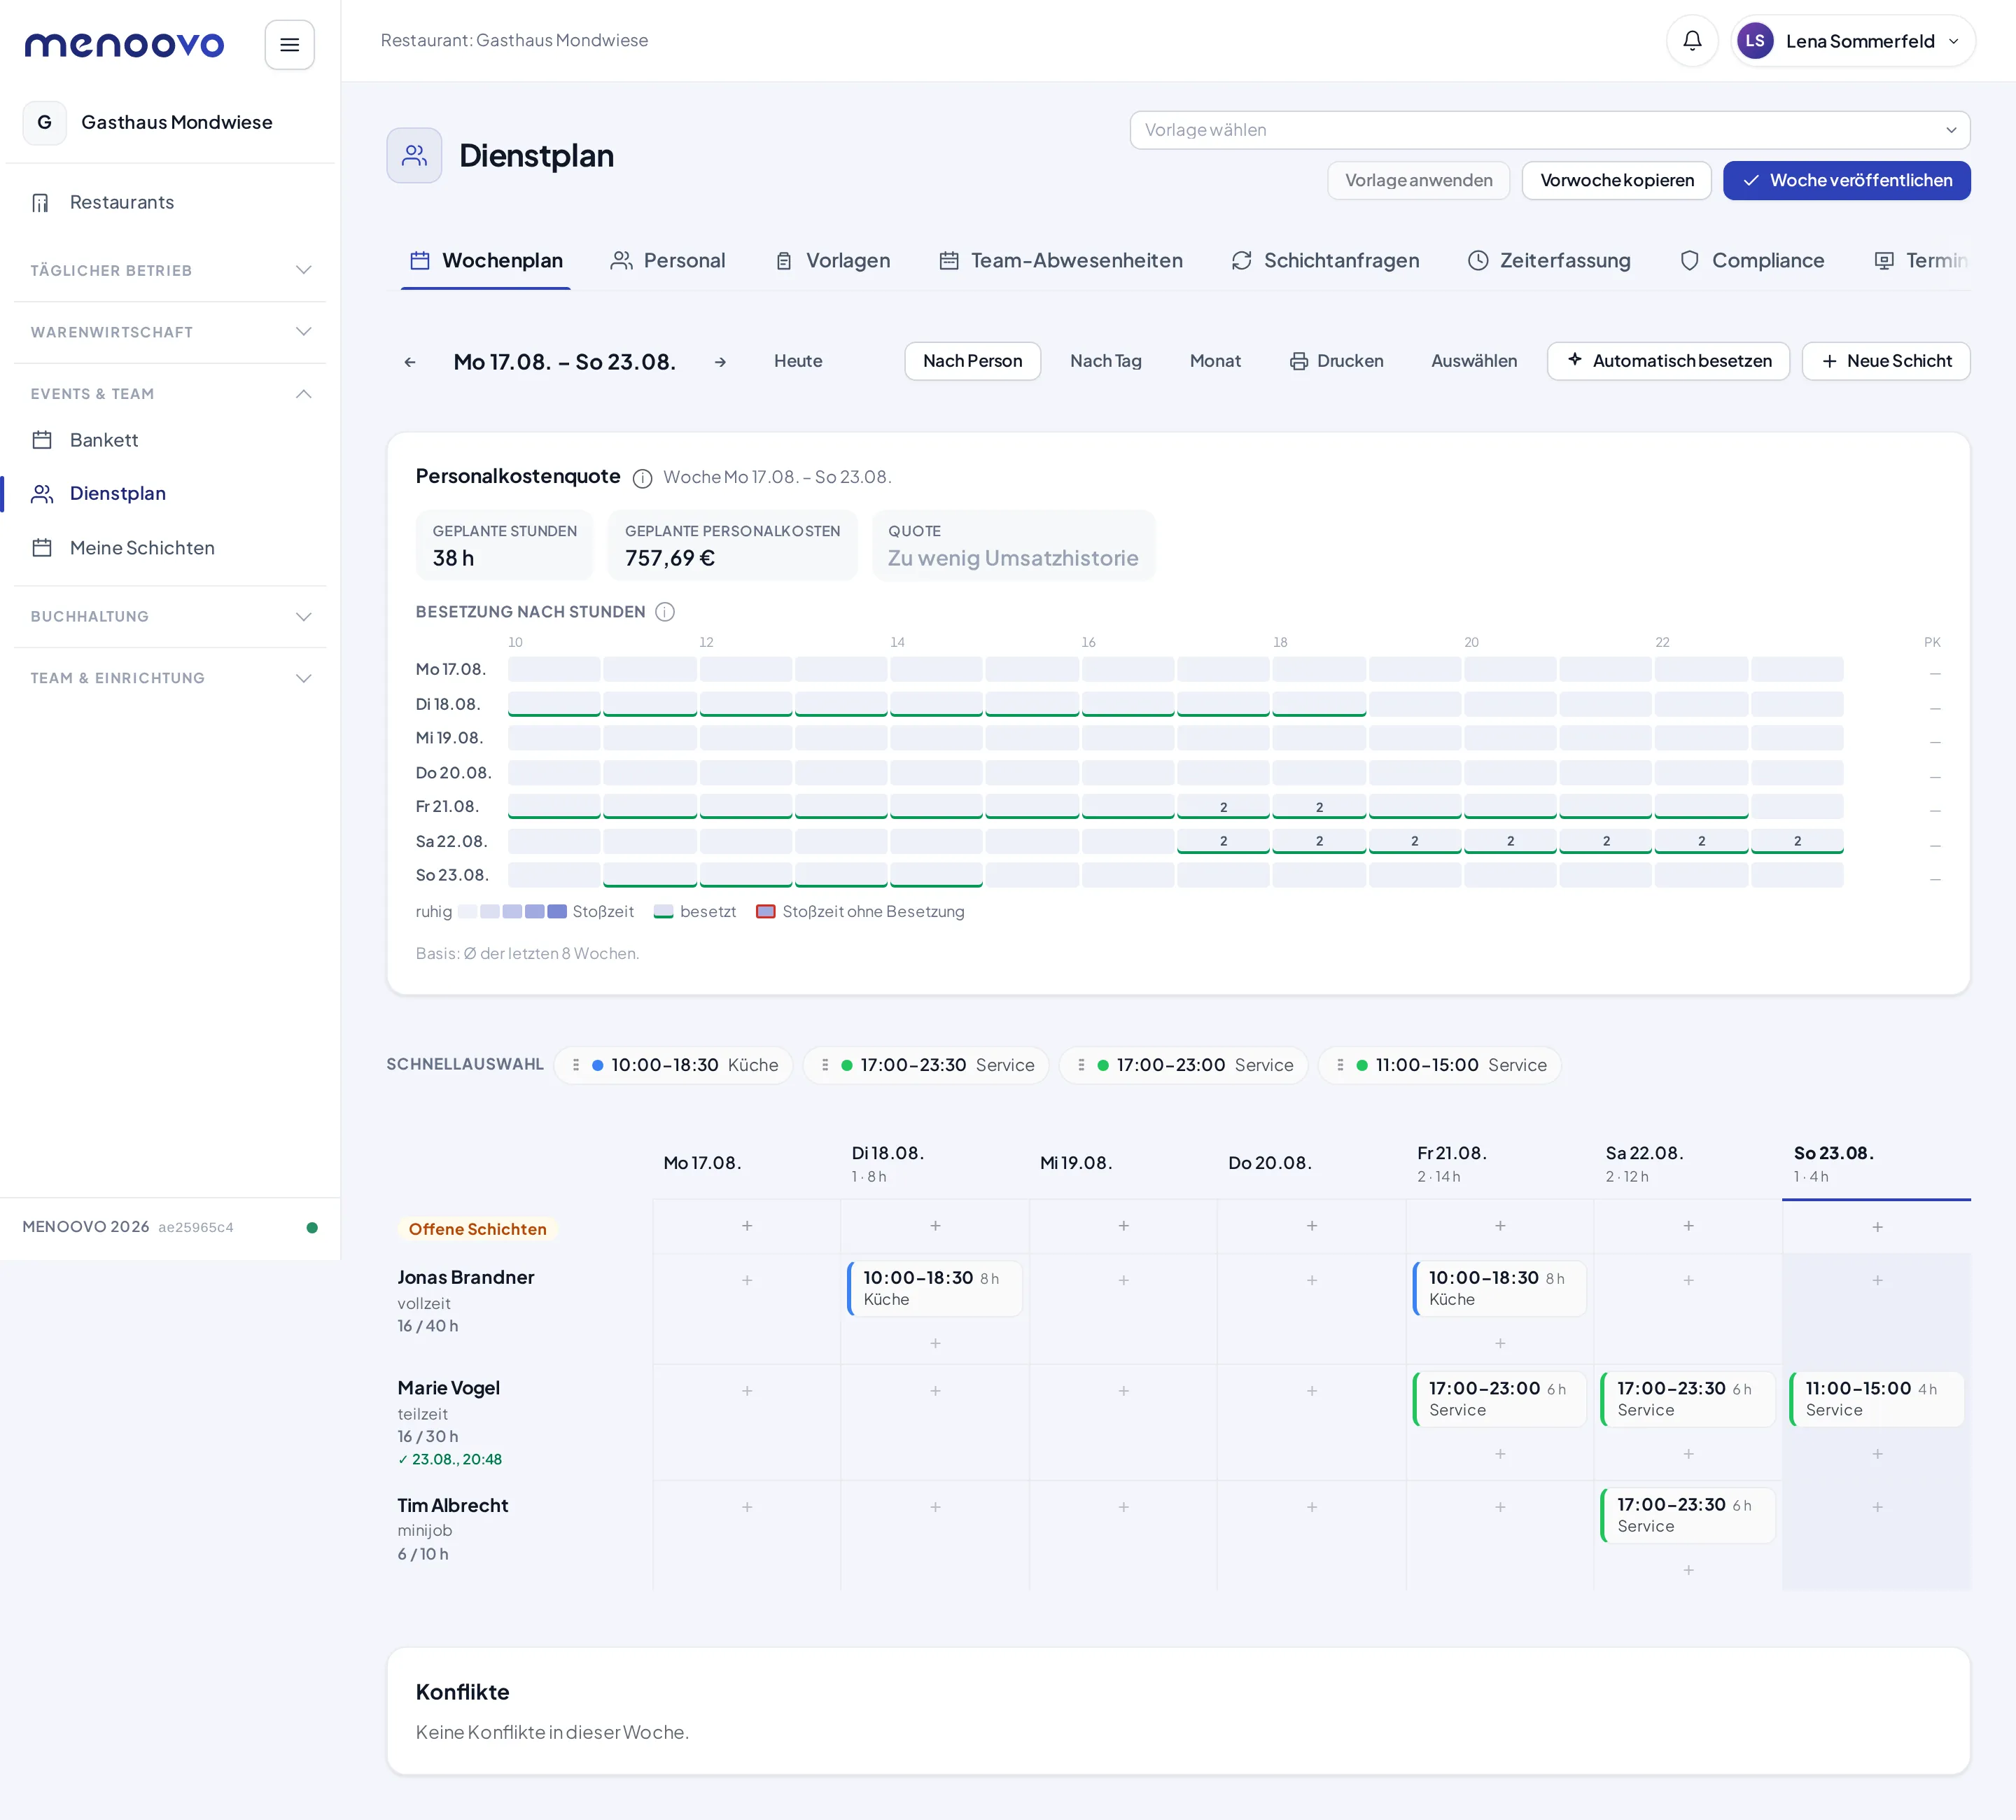The height and width of the screenshot is (1820, 2016).
Task: Click the green status dot in footer
Action: [312, 1228]
